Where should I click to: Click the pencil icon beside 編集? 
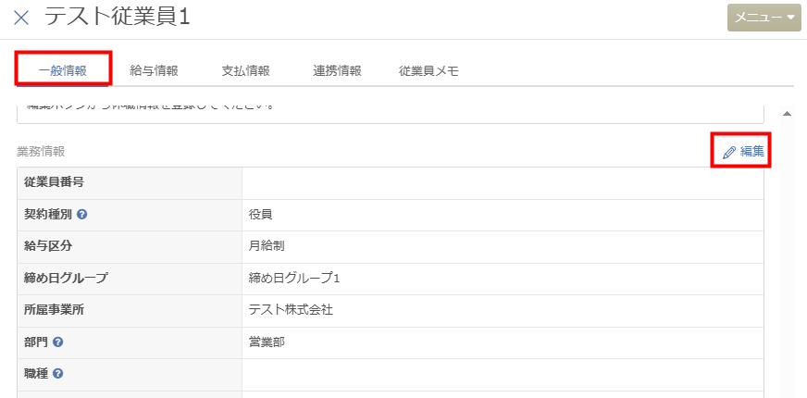pyautogui.click(x=728, y=153)
